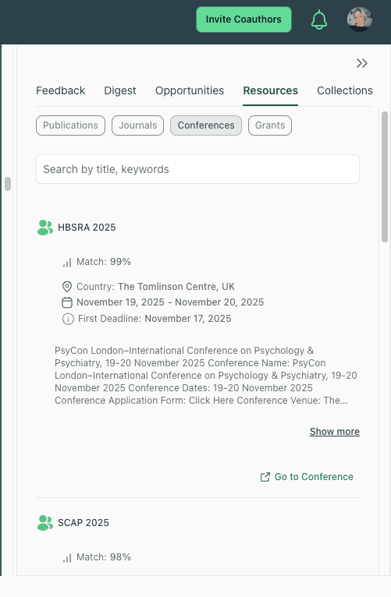The width and height of the screenshot is (391, 597).
Task: Click the Match: 98% text
Action: 104,557
